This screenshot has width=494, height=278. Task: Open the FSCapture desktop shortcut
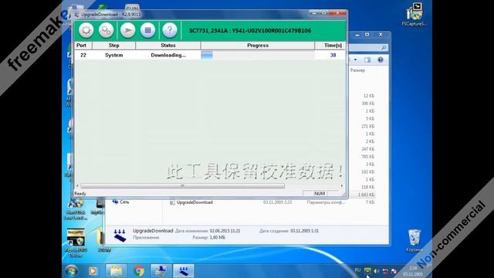pos(414,15)
